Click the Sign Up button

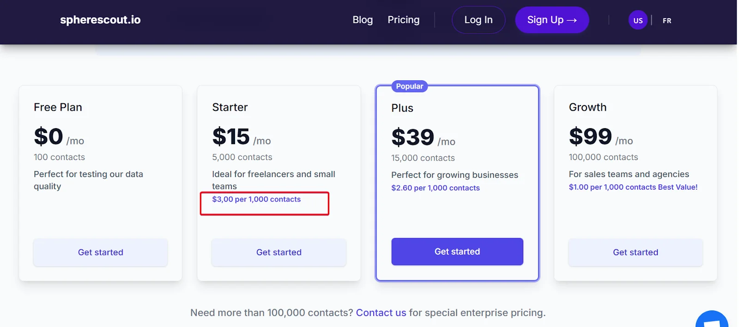551,20
